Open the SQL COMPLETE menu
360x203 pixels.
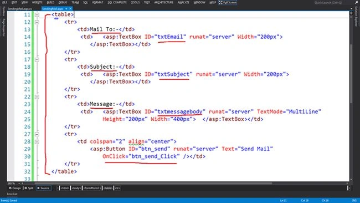(117, 2)
